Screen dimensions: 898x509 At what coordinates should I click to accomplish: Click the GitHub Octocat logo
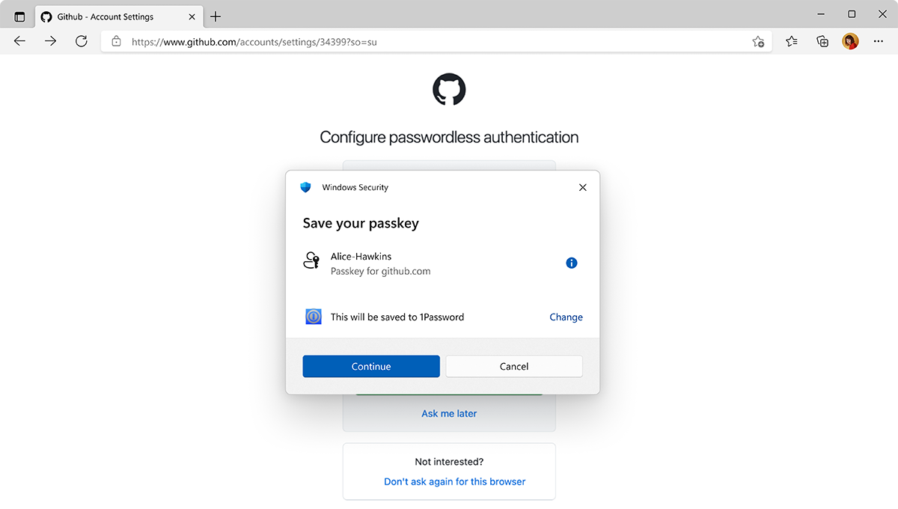tap(449, 89)
